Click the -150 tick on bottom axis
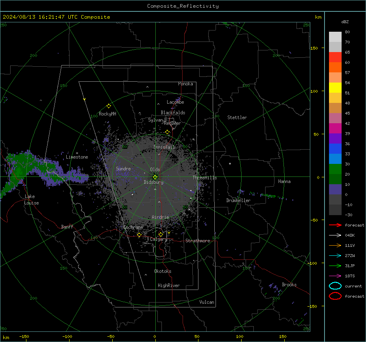 click(24, 336)
